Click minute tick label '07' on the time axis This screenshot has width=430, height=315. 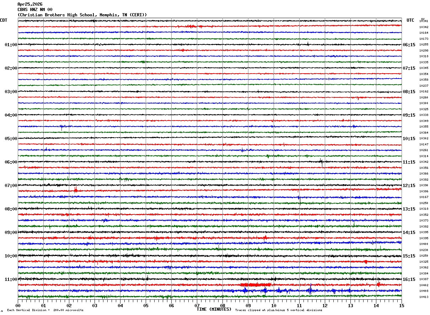pos(197,305)
